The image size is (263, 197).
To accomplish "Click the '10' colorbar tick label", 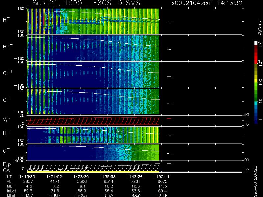I will [x=260, y=101].
